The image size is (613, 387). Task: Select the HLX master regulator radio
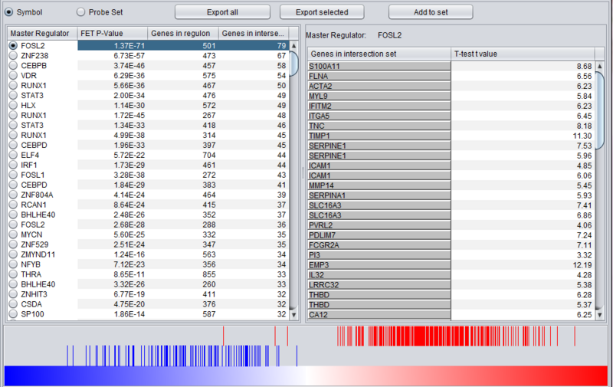tap(13, 105)
